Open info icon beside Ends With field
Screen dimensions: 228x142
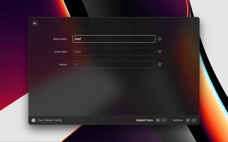coord(160,52)
